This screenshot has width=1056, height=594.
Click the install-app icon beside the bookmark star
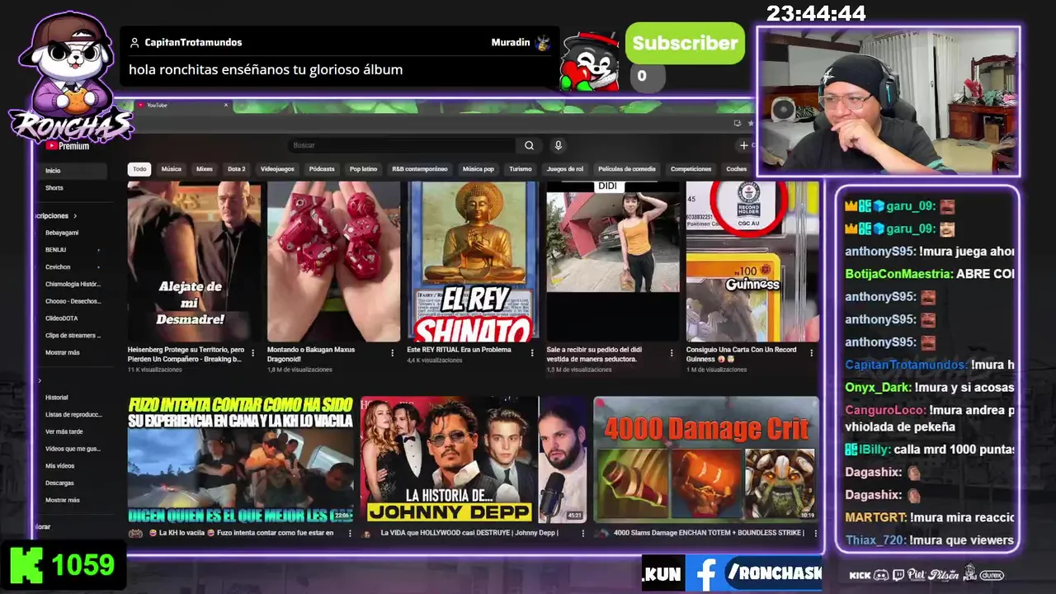click(738, 123)
